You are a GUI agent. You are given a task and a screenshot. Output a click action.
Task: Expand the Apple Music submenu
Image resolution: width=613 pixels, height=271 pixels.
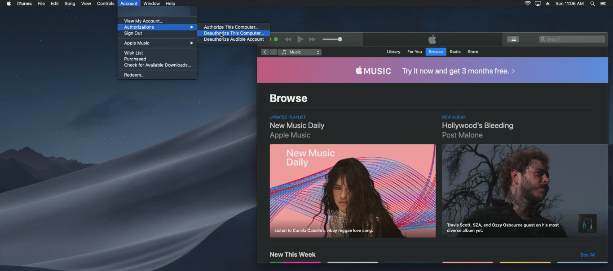point(157,43)
